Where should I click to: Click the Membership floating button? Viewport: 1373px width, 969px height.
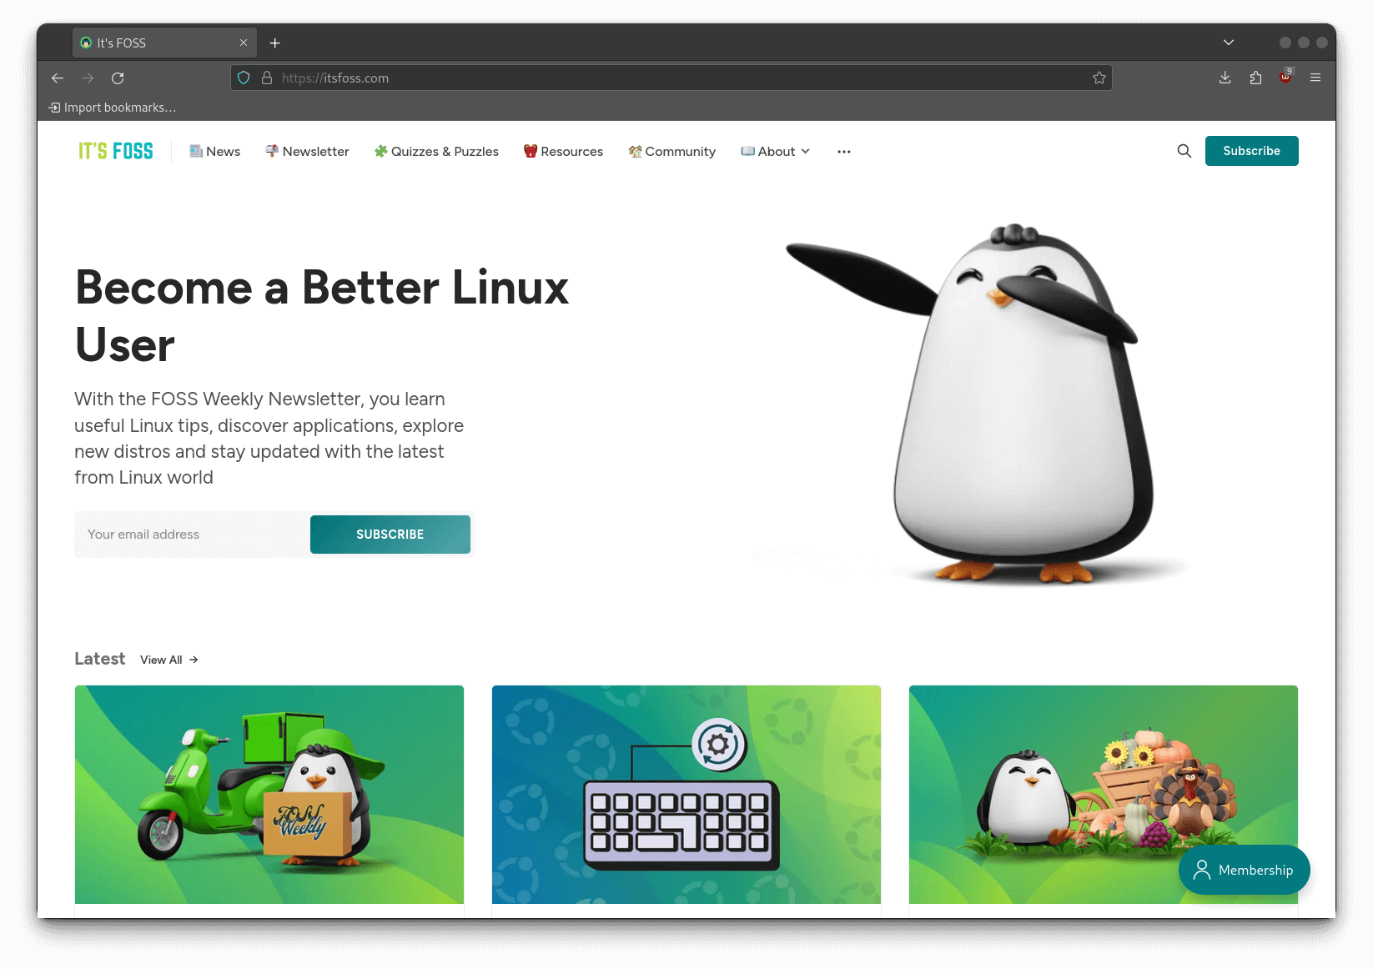pyautogui.click(x=1244, y=870)
